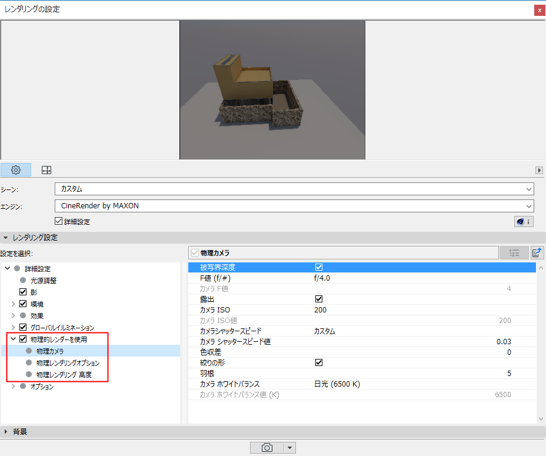Screen dimensions: 546x456
Task: Toggle the 絞りの形 checkbox
Action: [319, 362]
